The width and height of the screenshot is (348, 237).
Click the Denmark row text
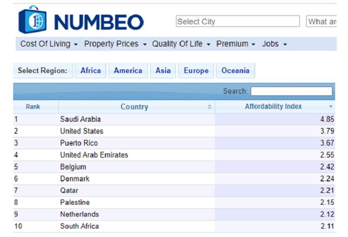(x=74, y=179)
